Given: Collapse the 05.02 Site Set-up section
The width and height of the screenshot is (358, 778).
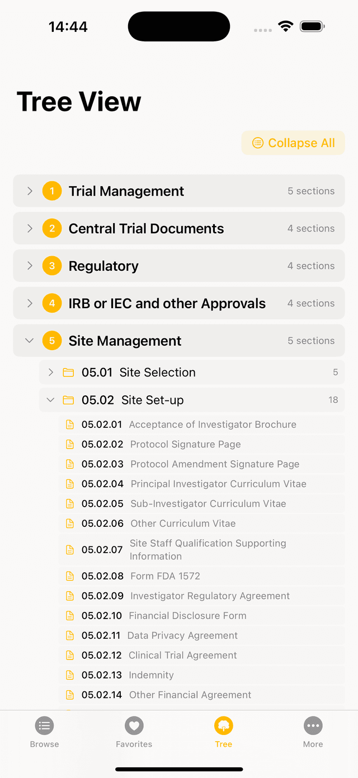Looking at the screenshot, I should click(192, 400).
